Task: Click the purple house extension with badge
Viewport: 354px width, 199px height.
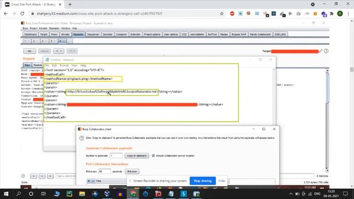Action: 324,14
